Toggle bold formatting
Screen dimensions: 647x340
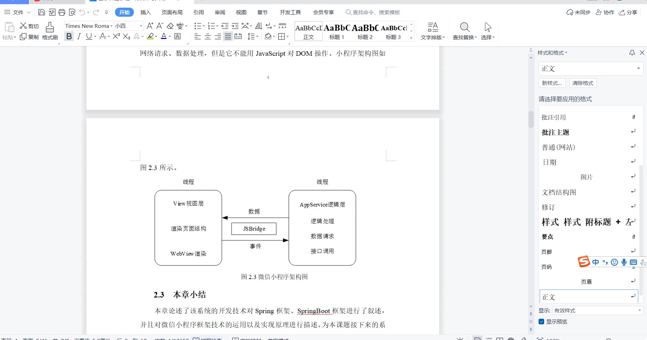pyautogui.click(x=69, y=36)
